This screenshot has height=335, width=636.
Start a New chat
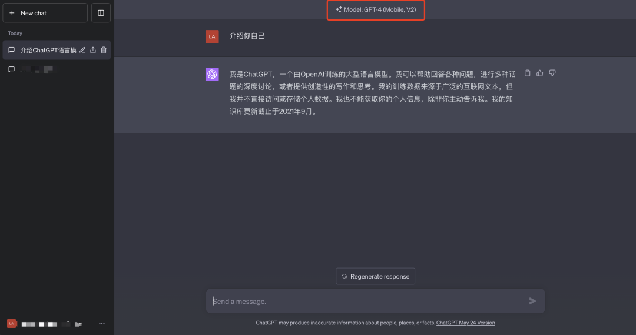pyautogui.click(x=45, y=13)
